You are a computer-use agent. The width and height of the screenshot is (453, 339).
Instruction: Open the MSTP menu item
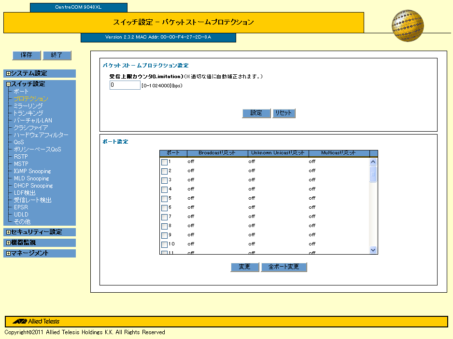click(21, 163)
